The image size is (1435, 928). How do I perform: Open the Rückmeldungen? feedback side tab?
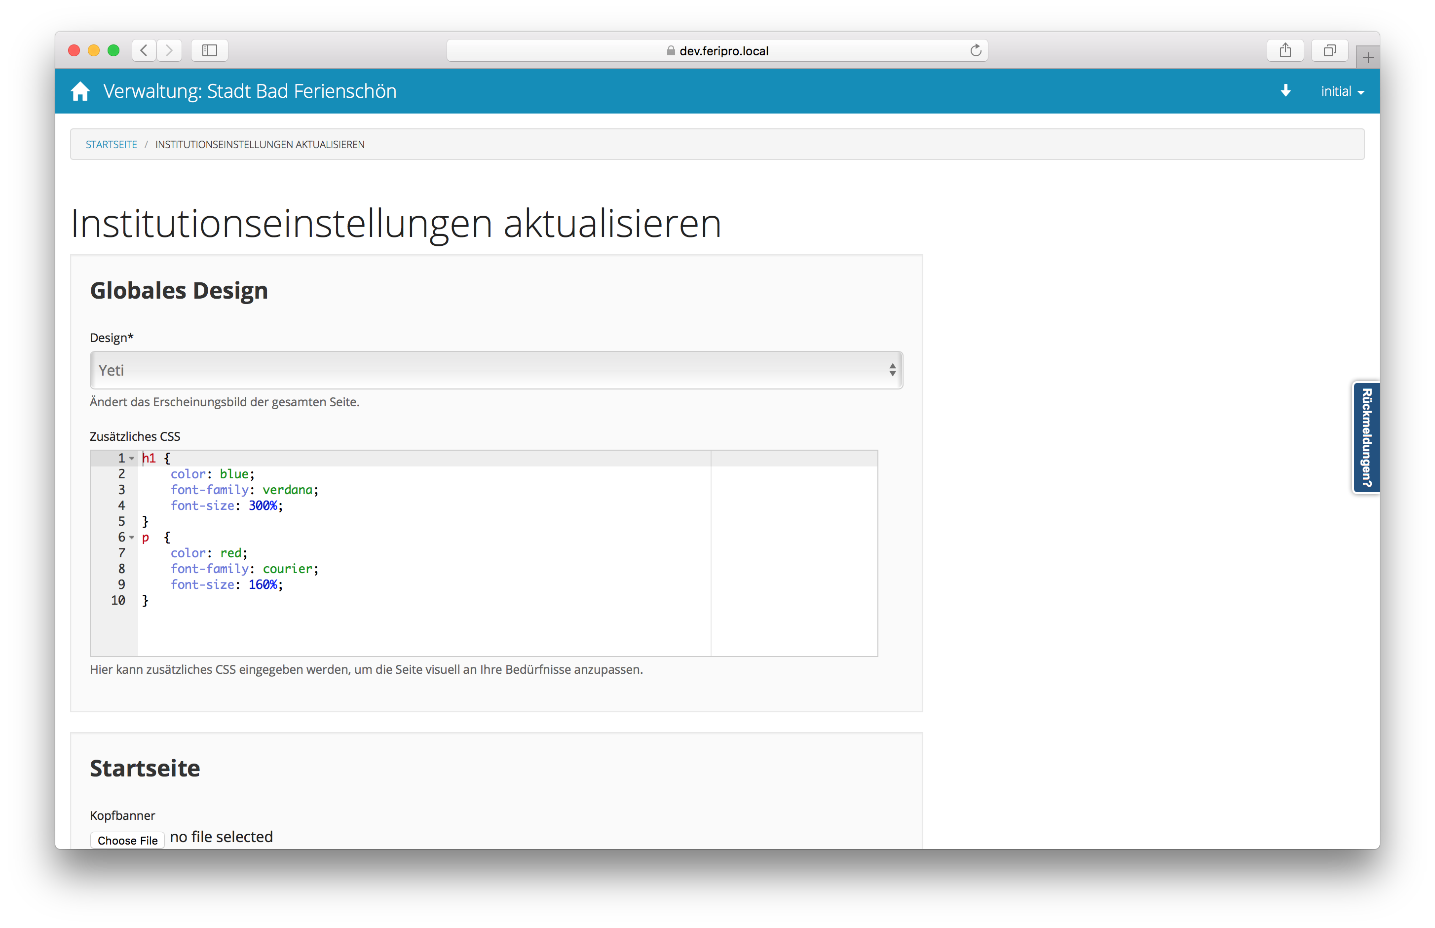click(x=1366, y=437)
